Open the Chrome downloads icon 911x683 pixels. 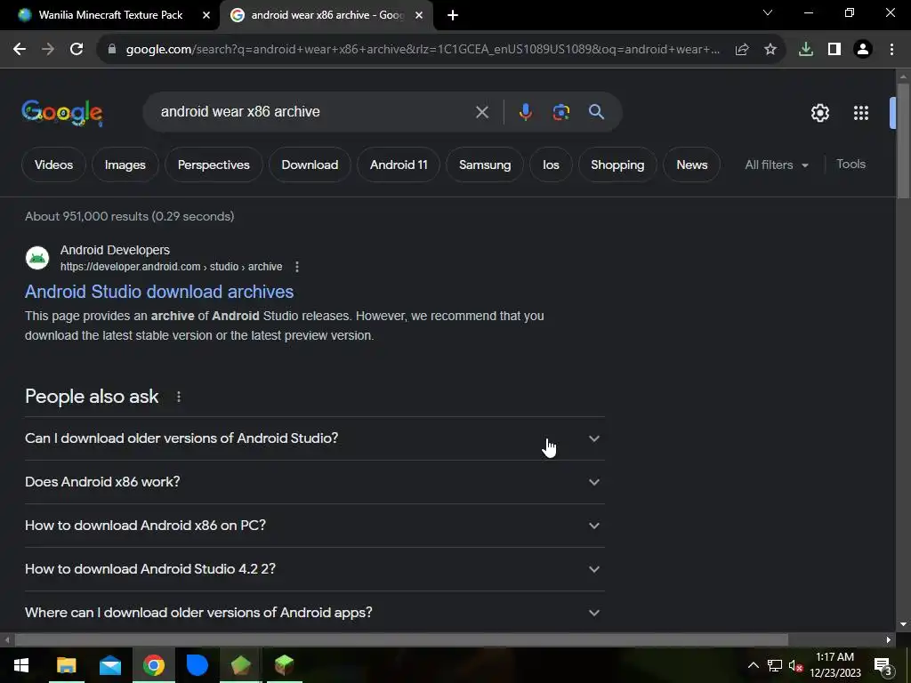(806, 50)
